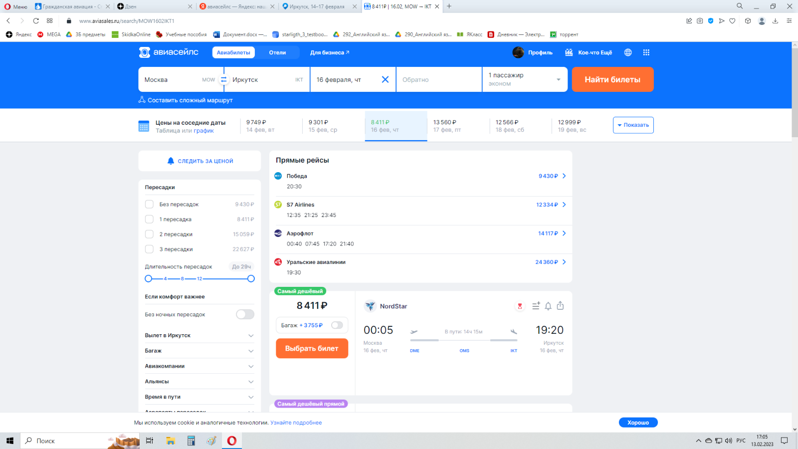Set a price alert for NordStar ticket

548,306
